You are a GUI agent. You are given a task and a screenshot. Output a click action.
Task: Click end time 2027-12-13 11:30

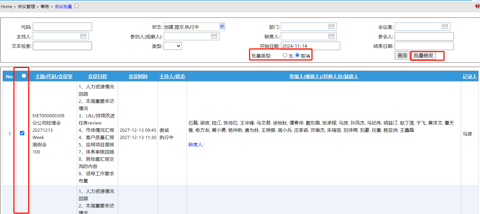[x=138, y=137]
